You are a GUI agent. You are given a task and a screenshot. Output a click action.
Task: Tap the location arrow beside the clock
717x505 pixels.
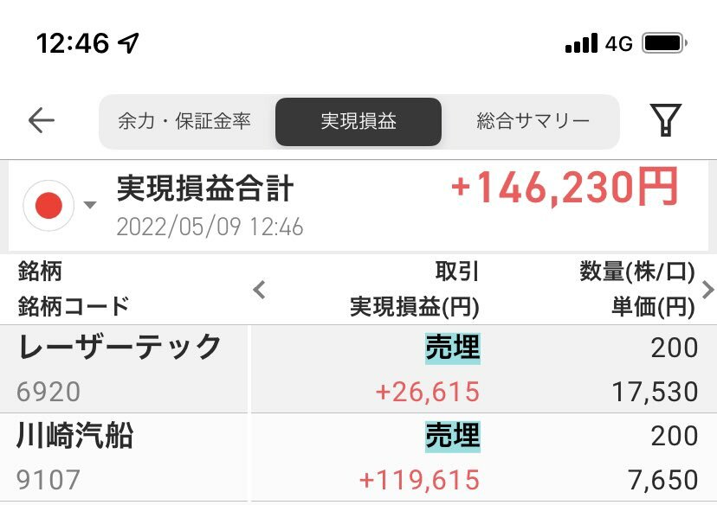tap(128, 43)
